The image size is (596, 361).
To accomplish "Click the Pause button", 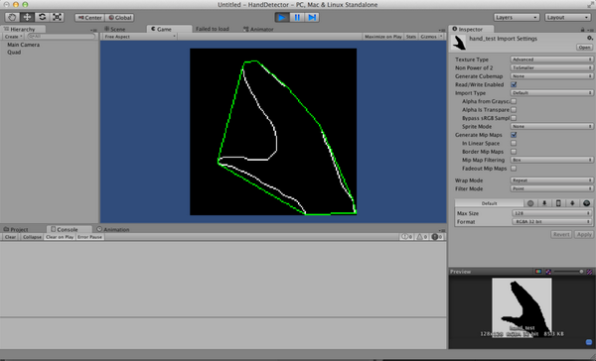I will pos(297,17).
